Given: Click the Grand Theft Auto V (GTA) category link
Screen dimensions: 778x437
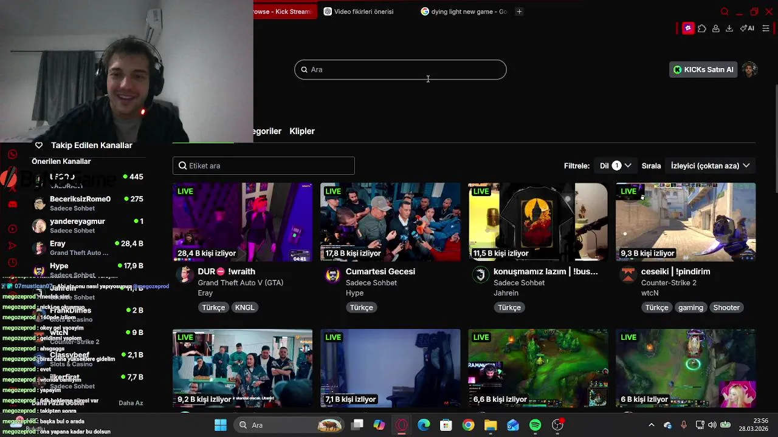Looking at the screenshot, I should tap(241, 283).
